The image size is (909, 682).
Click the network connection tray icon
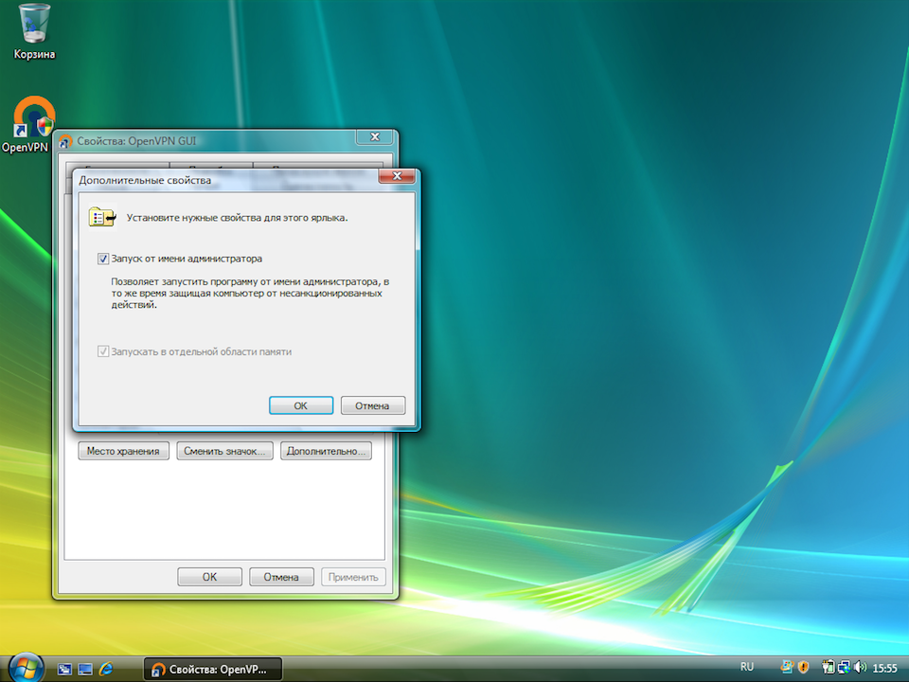(844, 668)
